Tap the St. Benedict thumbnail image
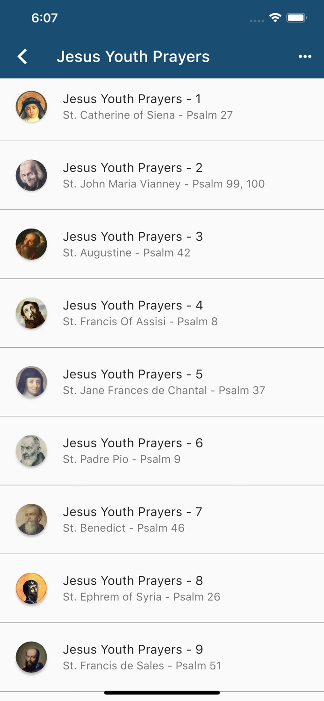Viewport: 324px width, 701px height. 31,519
